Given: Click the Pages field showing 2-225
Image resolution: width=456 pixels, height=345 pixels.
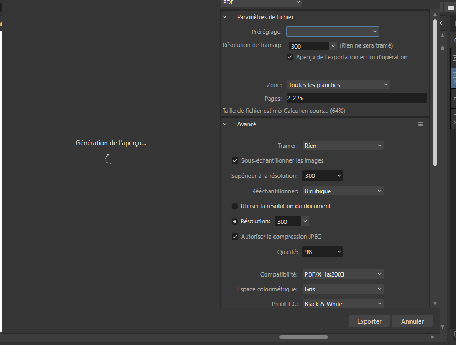Looking at the screenshot, I should tap(357, 98).
